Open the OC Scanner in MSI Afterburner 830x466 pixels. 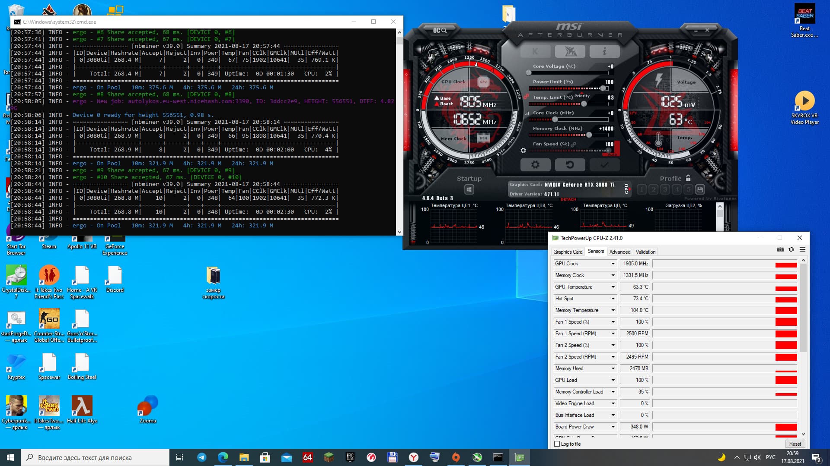pyautogui.click(x=440, y=30)
